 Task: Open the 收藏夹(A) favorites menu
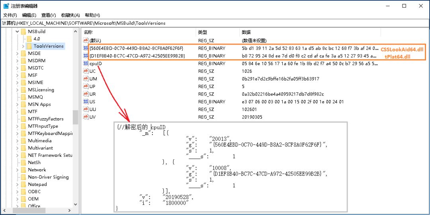click(x=70, y=15)
